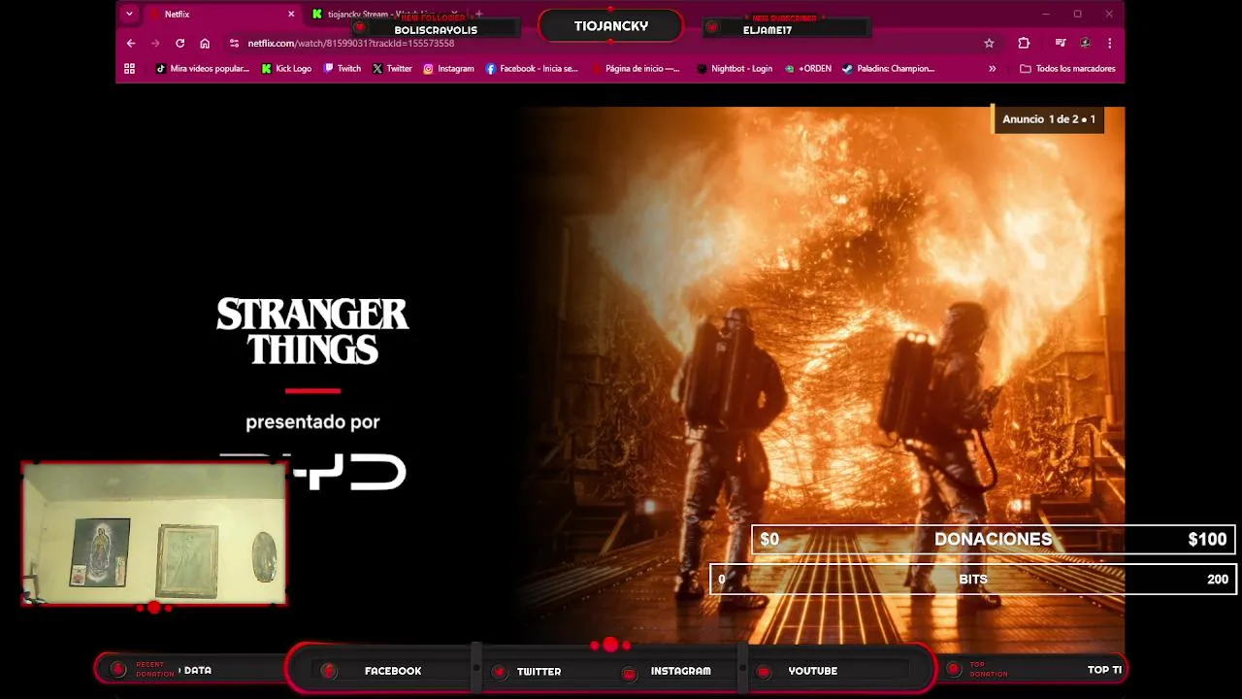
Task: Click the sponsor logo below 'presentado por'
Action: (x=349, y=472)
